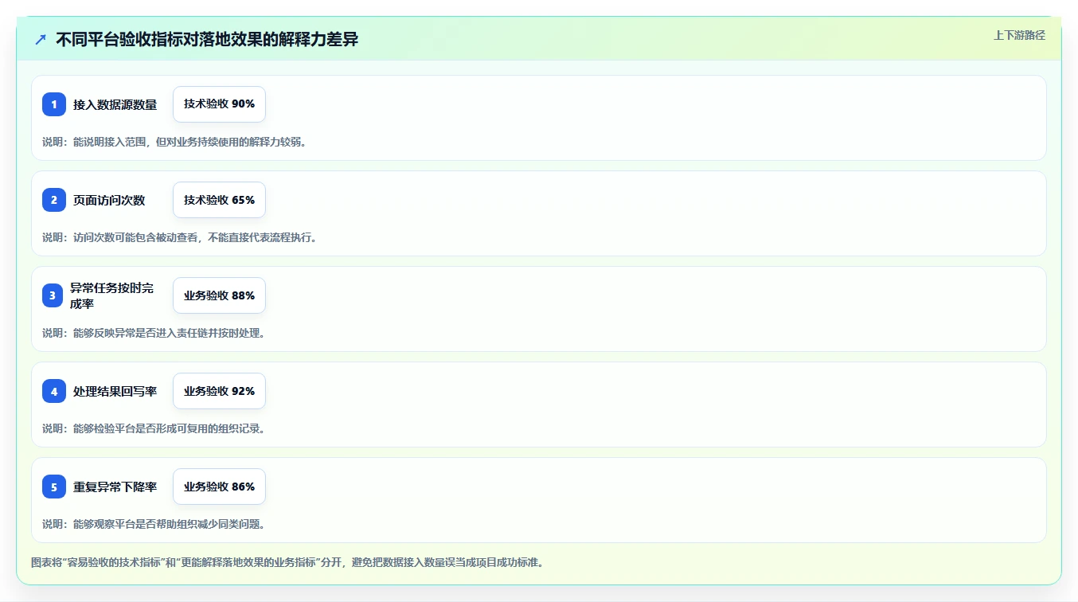Click the description about 被动查看 visits

[x=180, y=237]
